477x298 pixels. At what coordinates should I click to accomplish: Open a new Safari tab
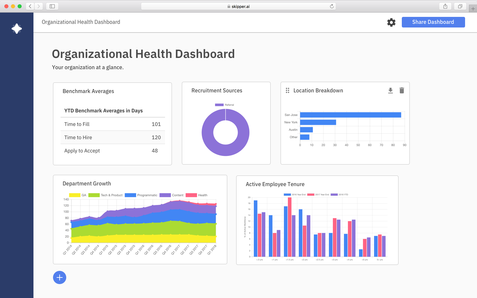click(473, 9)
